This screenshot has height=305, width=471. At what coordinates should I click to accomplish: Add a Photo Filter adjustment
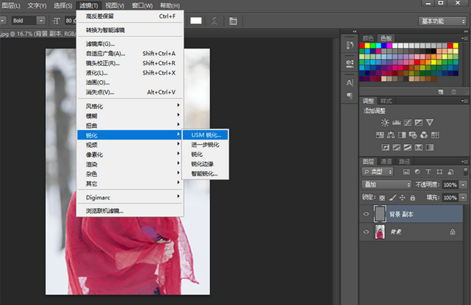coord(413,135)
